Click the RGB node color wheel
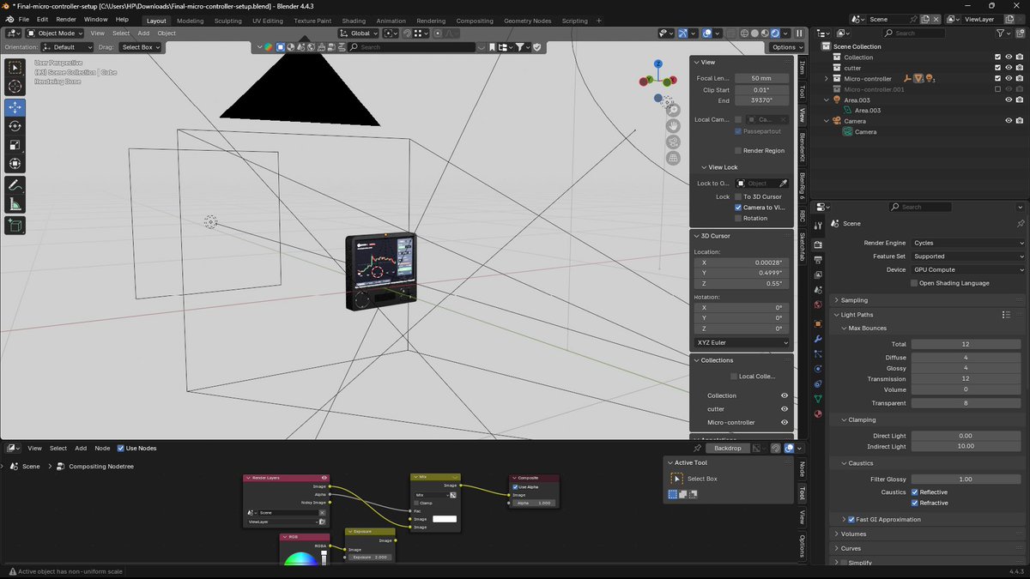 (300, 558)
